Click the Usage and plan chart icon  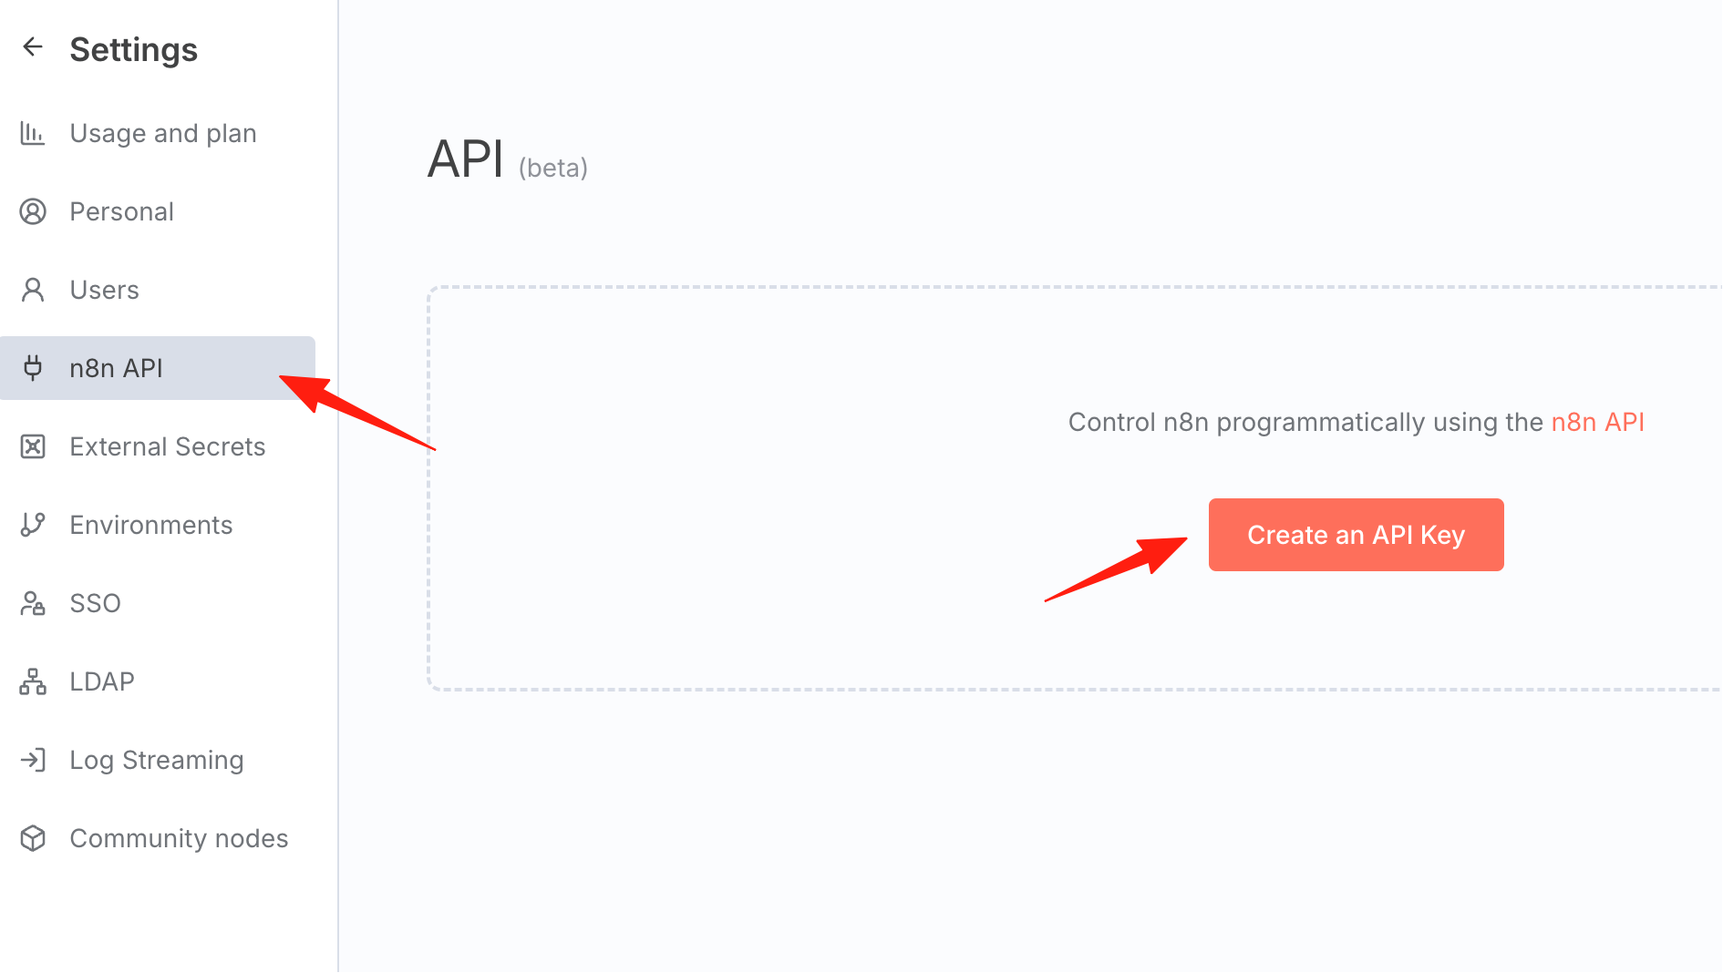pos(33,133)
